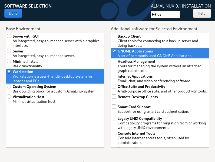The image size is (215, 162).
Task: Enable Internet Applications checkbox
Action: [114, 76]
